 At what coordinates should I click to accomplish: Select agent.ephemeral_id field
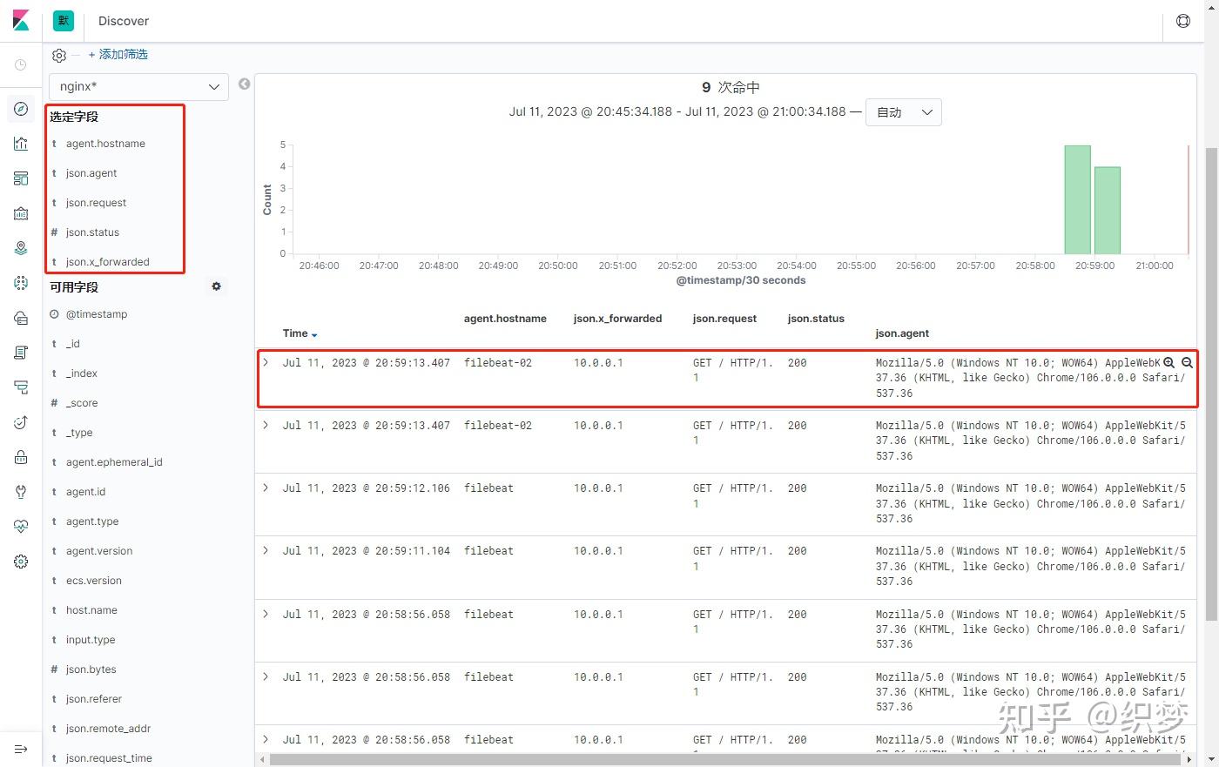[114, 462]
